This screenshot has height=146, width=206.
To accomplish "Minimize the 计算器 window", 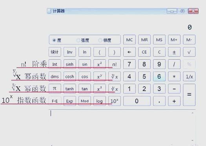I will 172,11.
